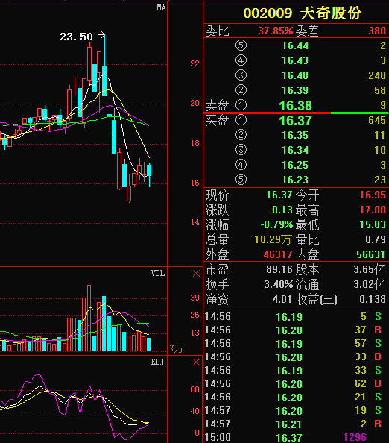Close the KDJ indicator panel with red X

pos(196,362)
